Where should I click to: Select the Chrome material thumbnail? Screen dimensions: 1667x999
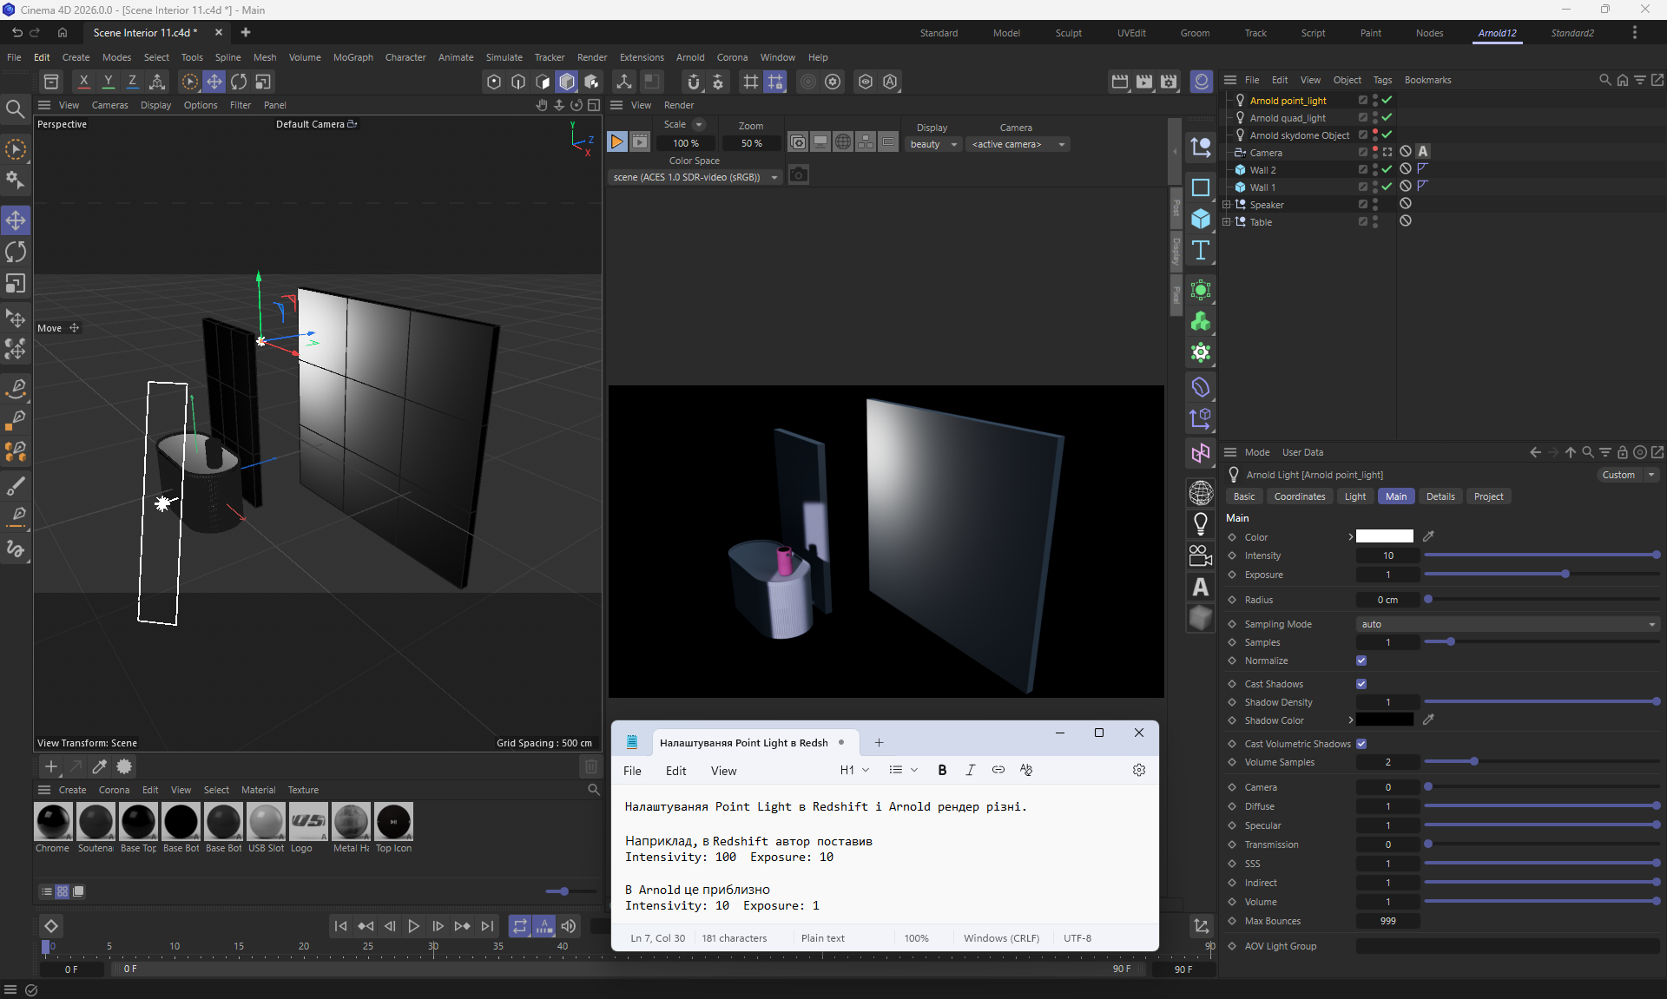click(x=53, y=822)
